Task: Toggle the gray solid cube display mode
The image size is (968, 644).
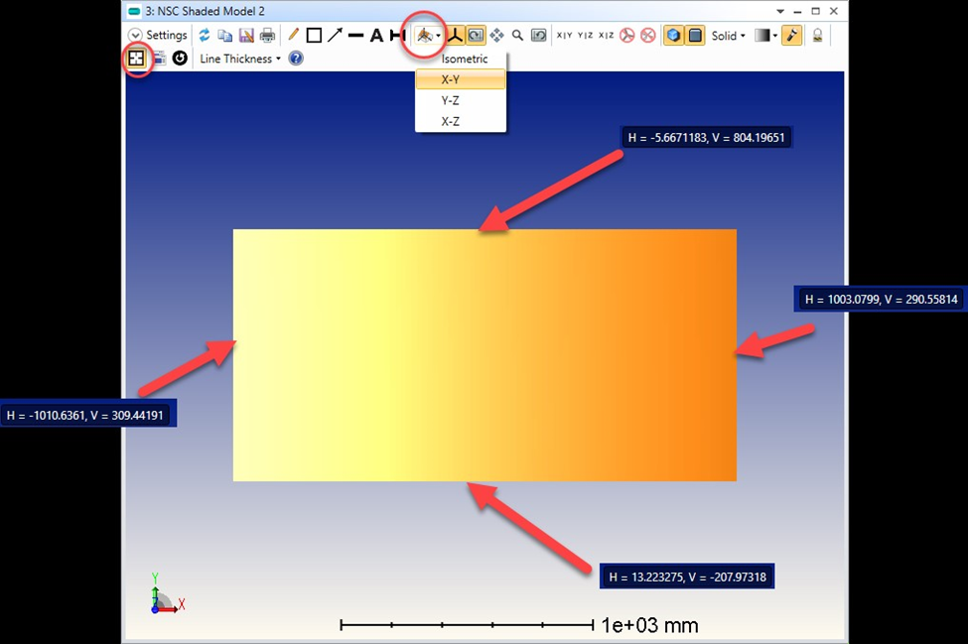Action: (695, 35)
